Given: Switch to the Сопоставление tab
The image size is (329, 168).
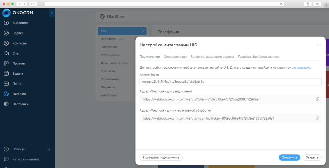Looking at the screenshot, I should tap(175, 57).
